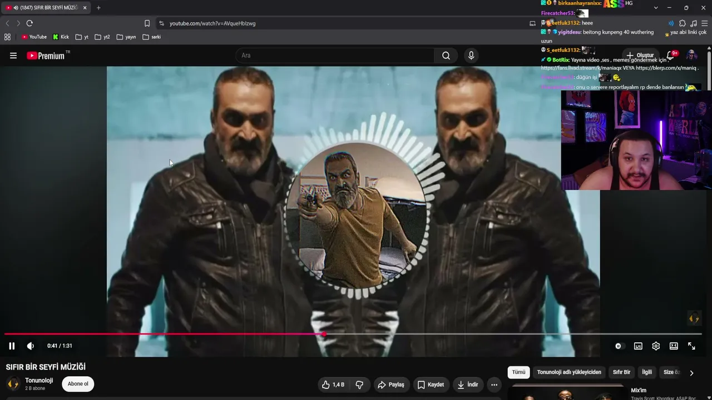View site information icon in the address bar
Screen dimensions: 712x400
[x=161, y=23]
